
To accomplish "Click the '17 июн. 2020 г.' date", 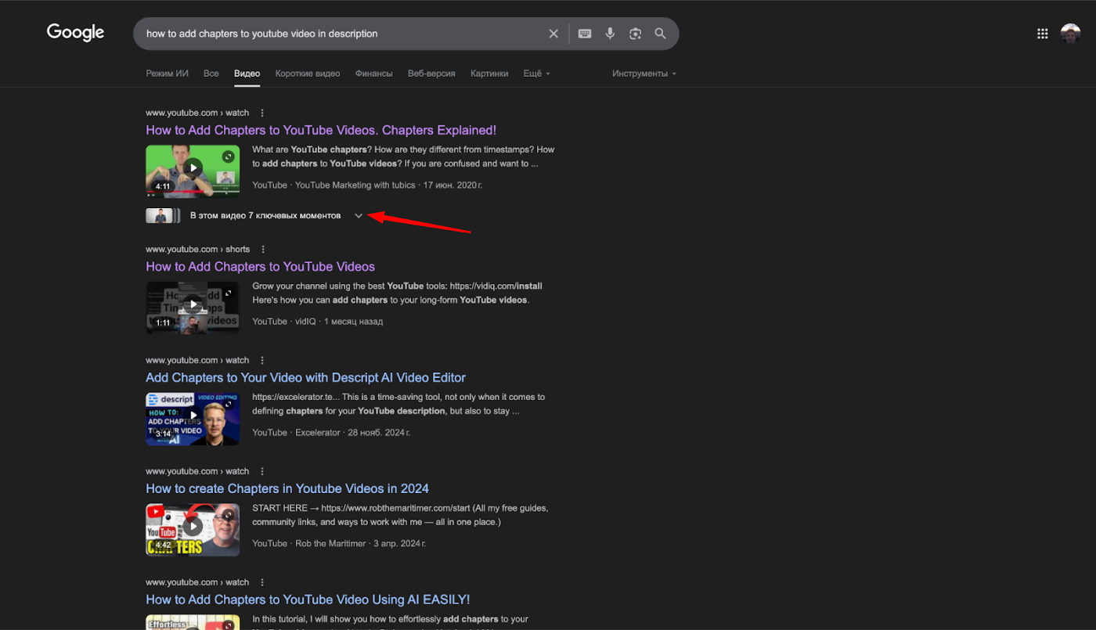I will [x=452, y=185].
